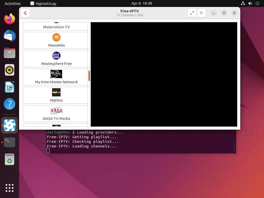Click the Free-IPTV window title
264x198 pixels.
[130, 11]
